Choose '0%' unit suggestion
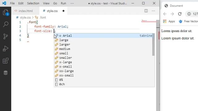This screenshot has width=198, height=111. [103, 80]
